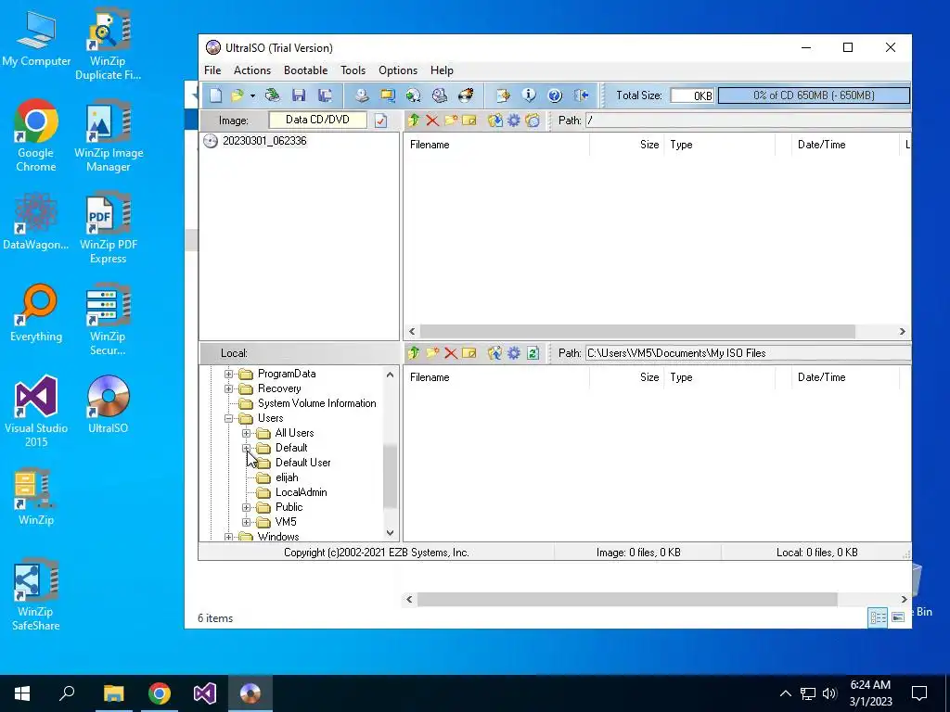Open the Tools menu
Image resolution: width=950 pixels, height=712 pixels.
click(353, 70)
